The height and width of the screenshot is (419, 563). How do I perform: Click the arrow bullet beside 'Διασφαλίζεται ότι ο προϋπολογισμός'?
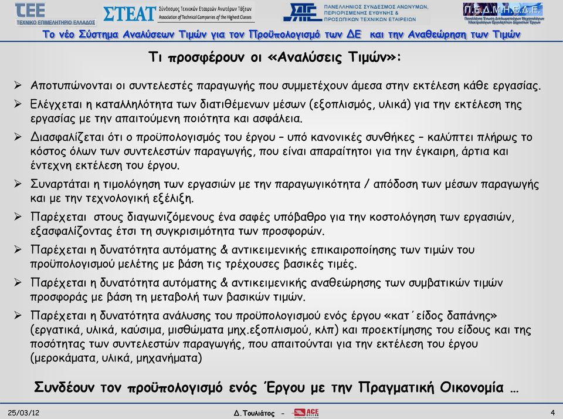click(x=18, y=137)
